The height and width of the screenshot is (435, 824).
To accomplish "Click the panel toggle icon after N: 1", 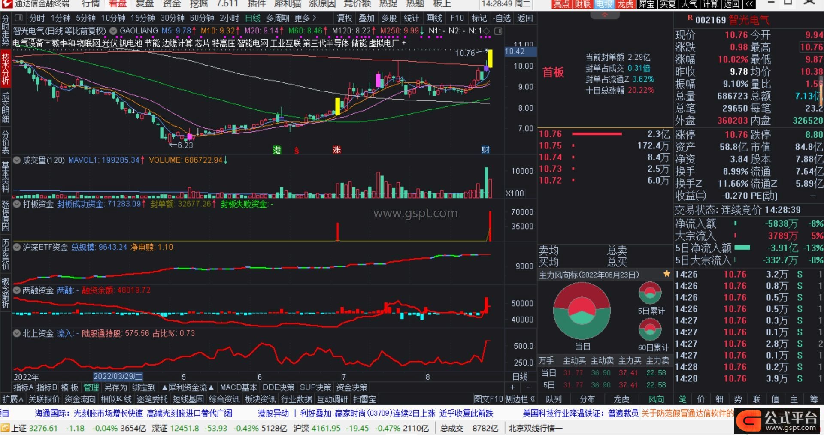I will (x=498, y=31).
